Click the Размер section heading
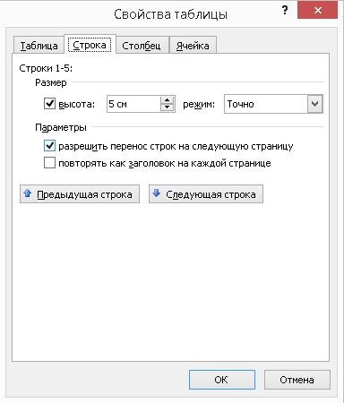Image resolution: width=344 pixels, height=403 pixels. (x=51, y=82)
